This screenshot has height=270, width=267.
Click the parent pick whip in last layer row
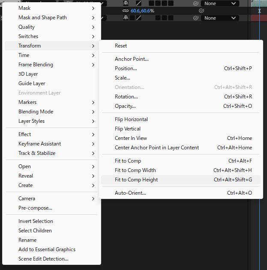(195, 18)
